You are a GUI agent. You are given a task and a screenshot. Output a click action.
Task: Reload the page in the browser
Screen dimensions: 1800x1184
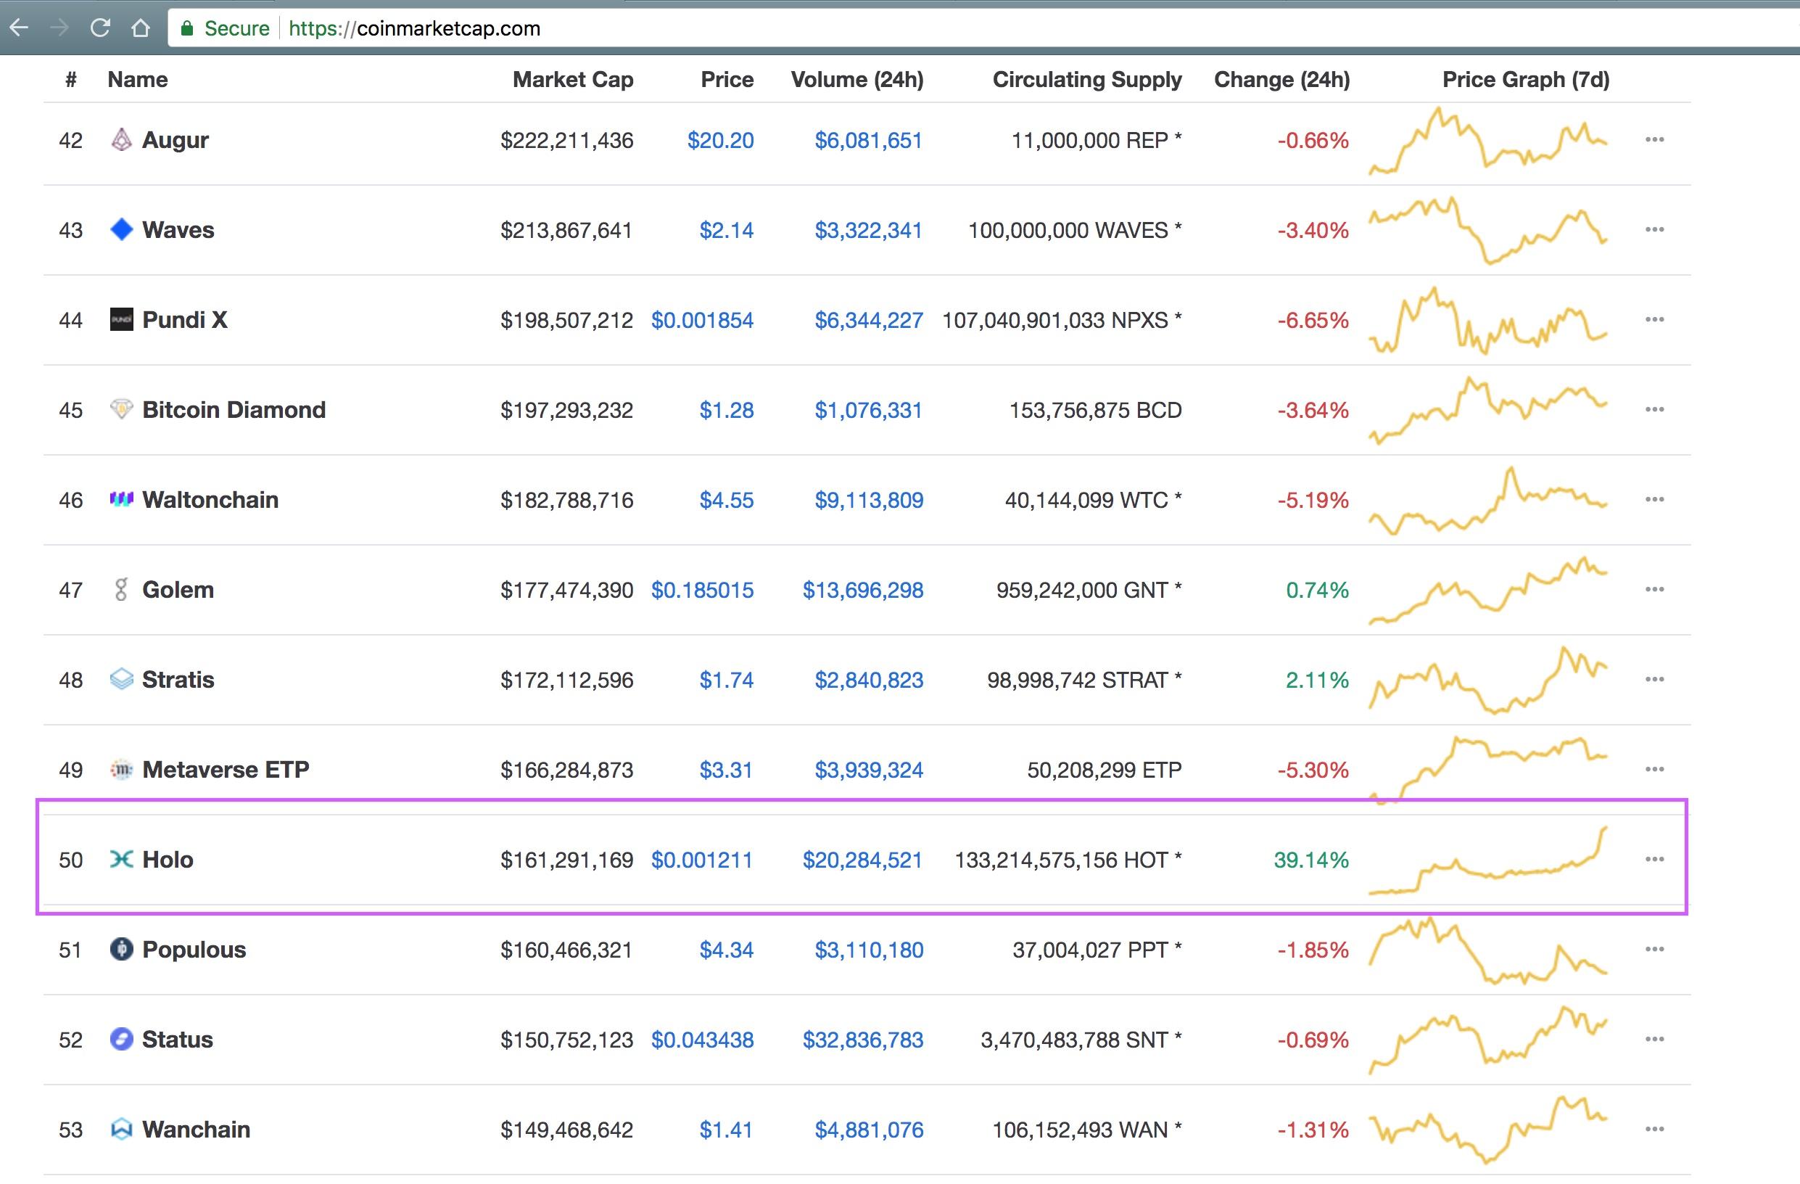click(x=101, y=28)
